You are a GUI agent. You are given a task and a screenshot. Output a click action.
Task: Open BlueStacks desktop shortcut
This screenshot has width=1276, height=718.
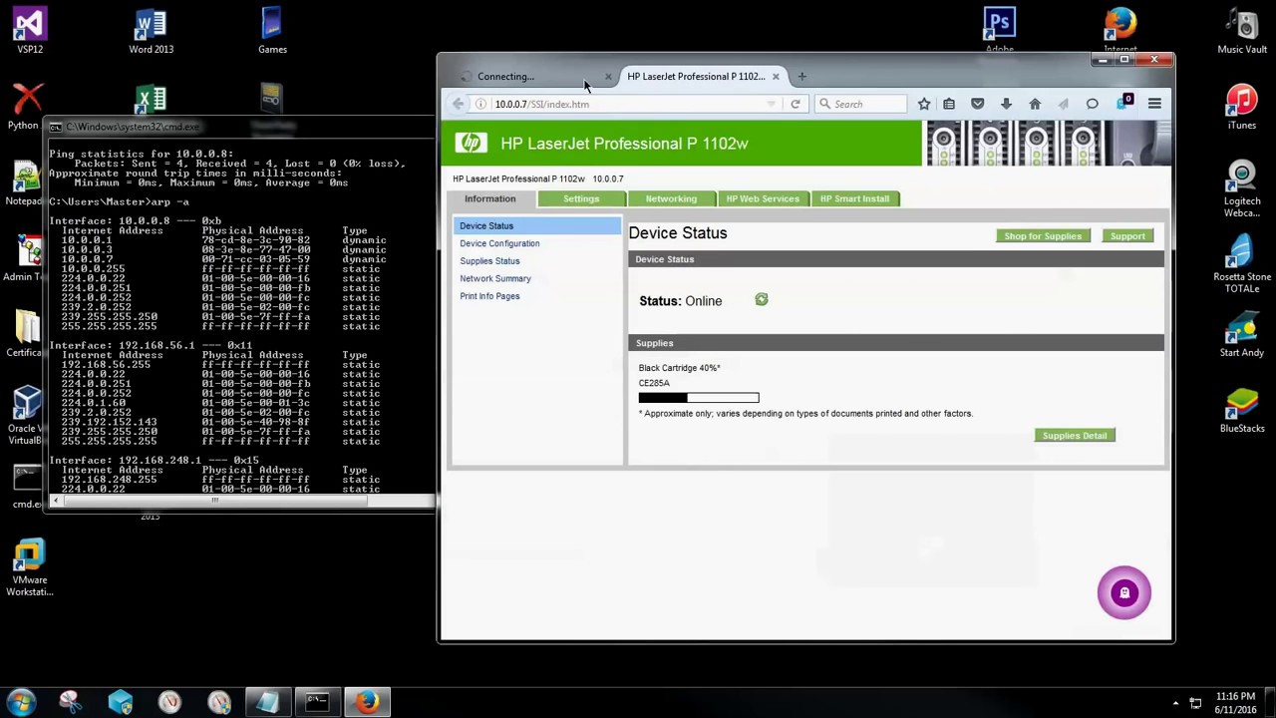click(1242, 411)
